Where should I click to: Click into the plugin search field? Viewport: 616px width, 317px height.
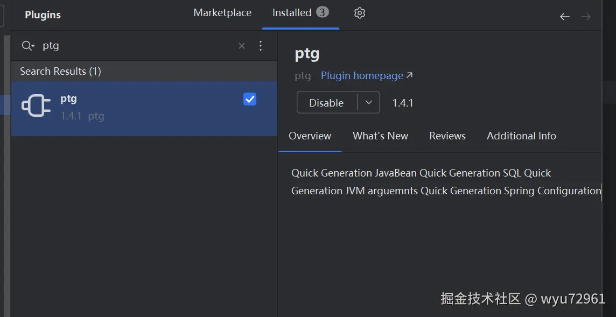[x=135, y=46]
